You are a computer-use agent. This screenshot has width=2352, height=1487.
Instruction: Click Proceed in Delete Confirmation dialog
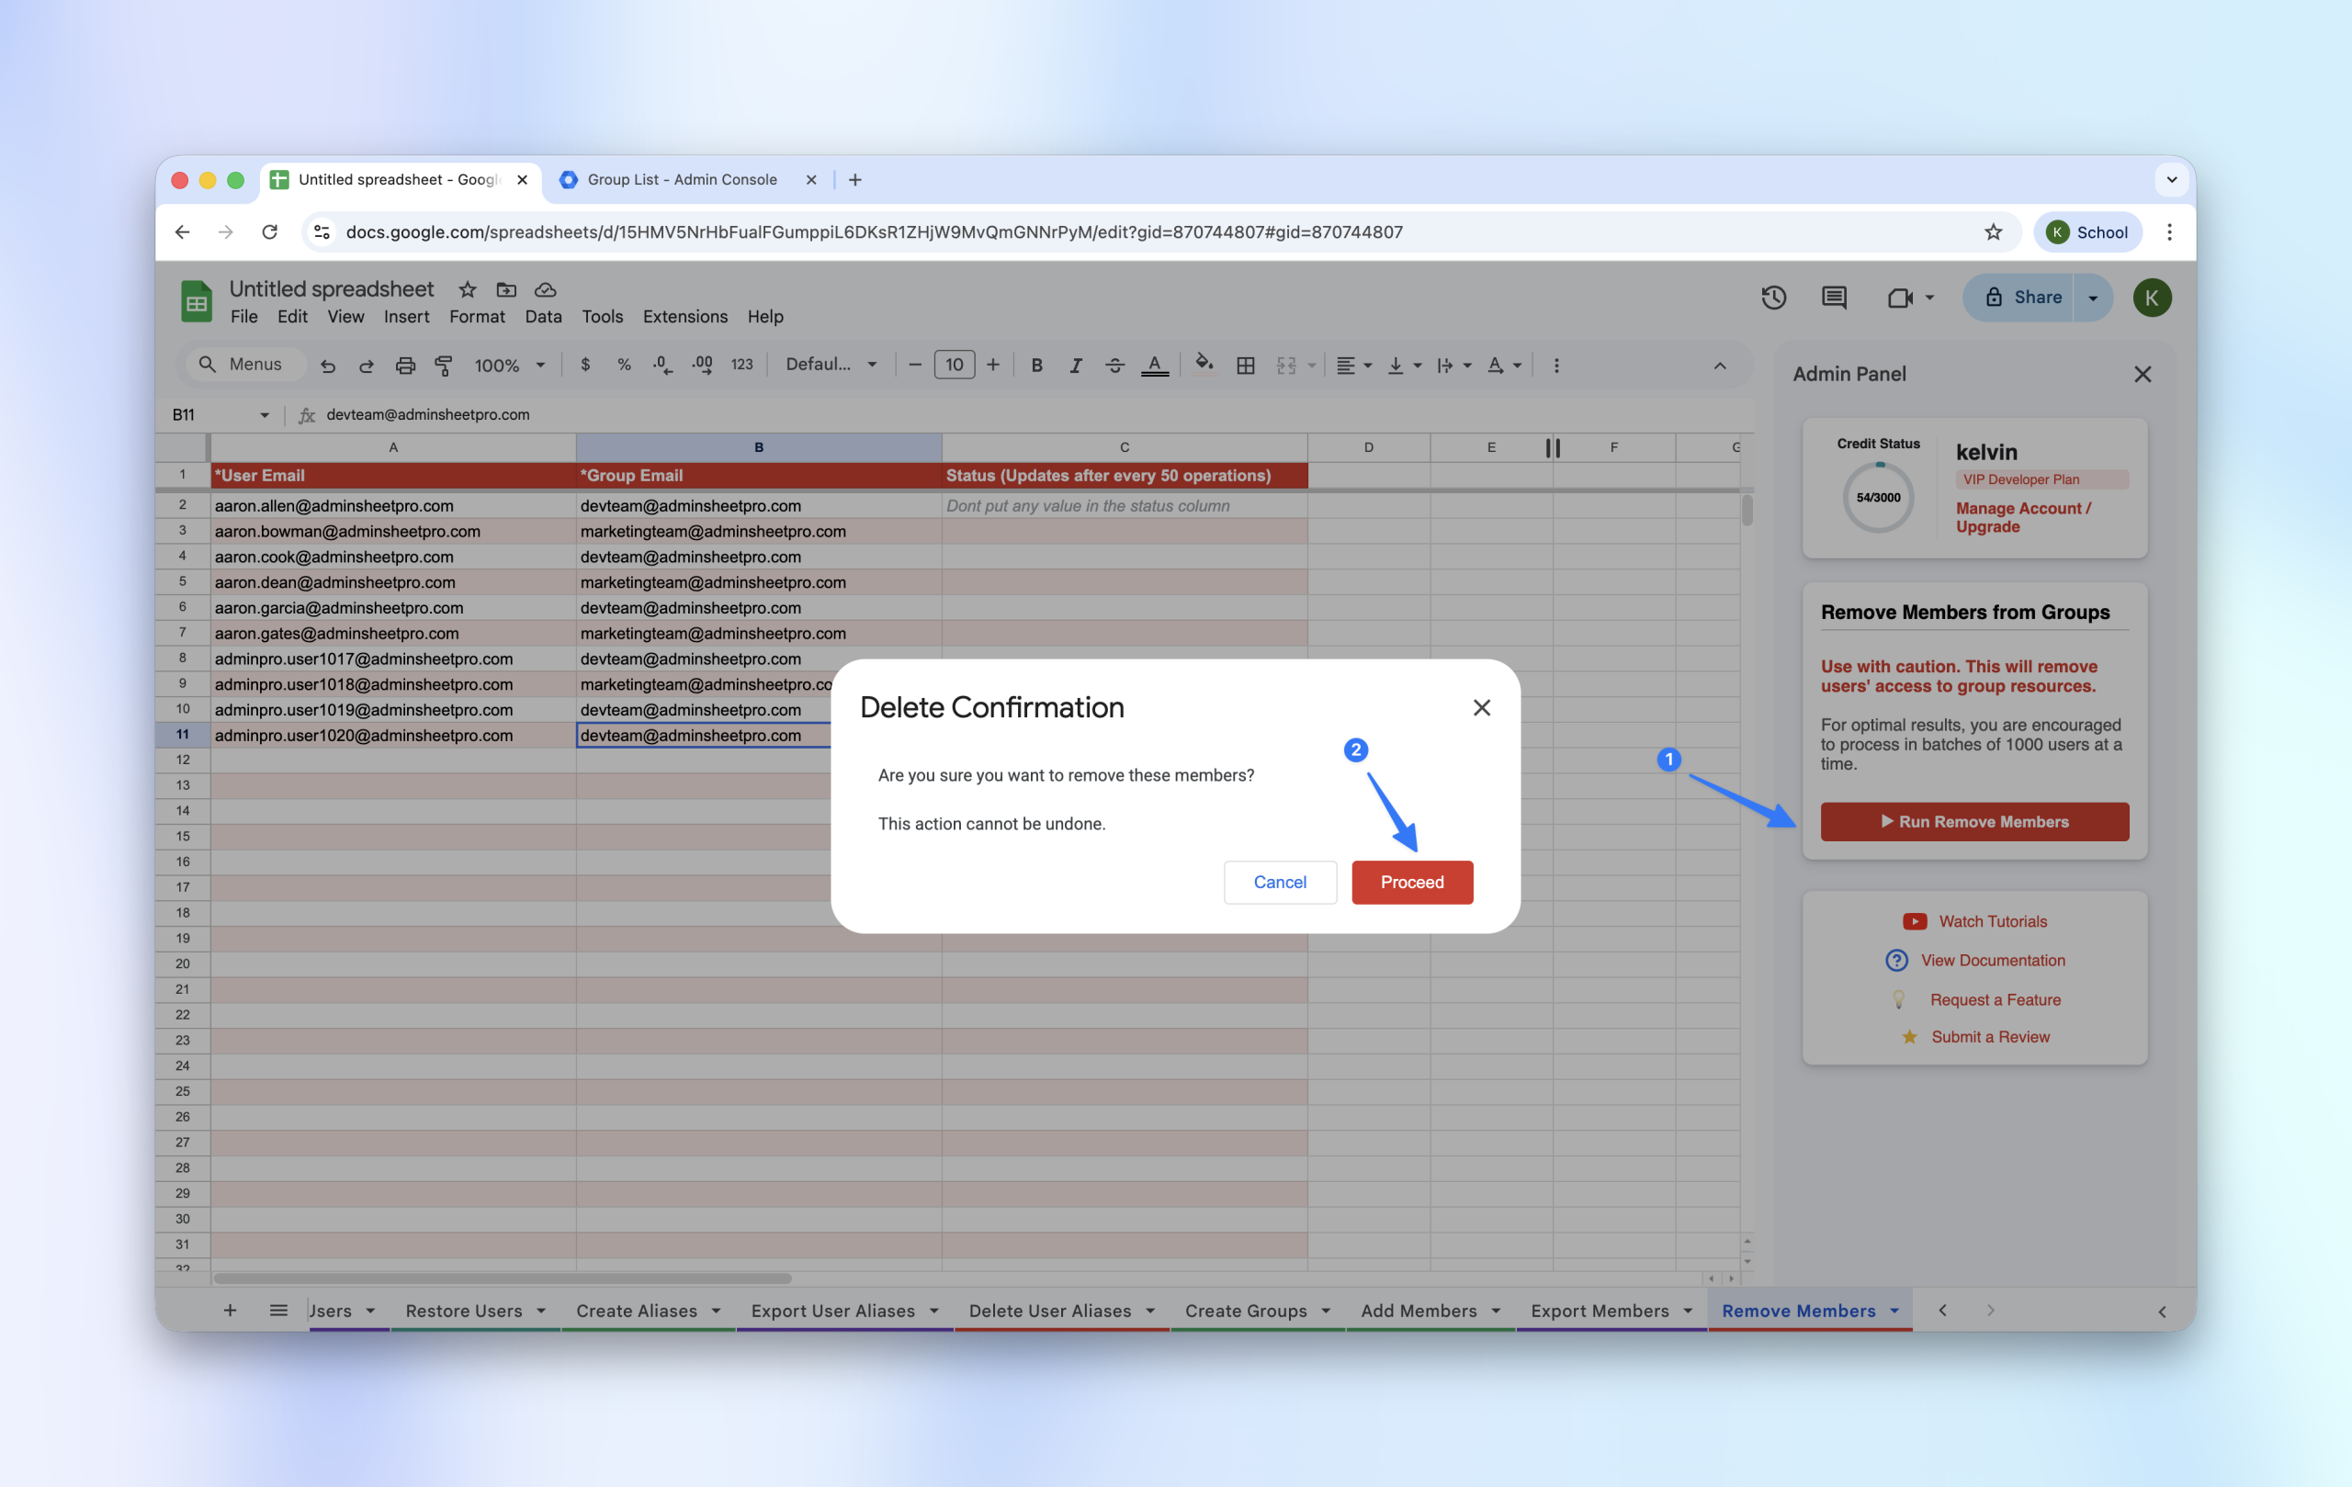pos(1411,882)
